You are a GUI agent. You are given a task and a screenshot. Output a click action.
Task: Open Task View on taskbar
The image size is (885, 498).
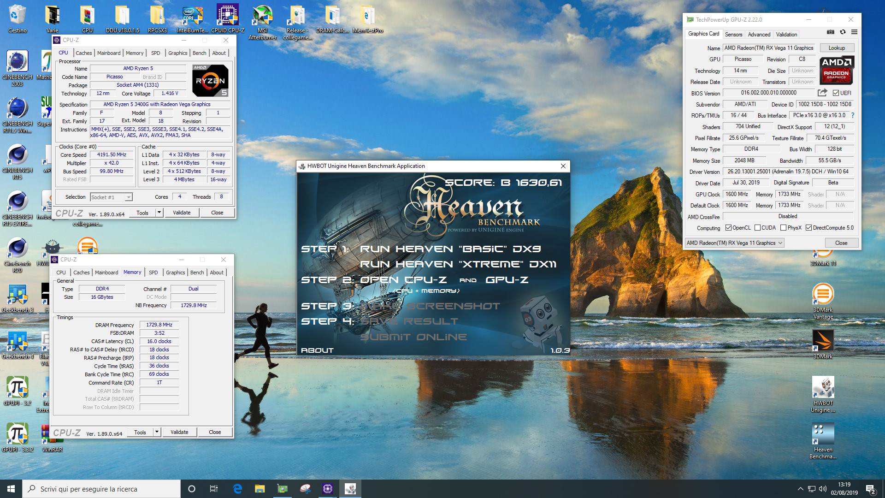[214, 489]
